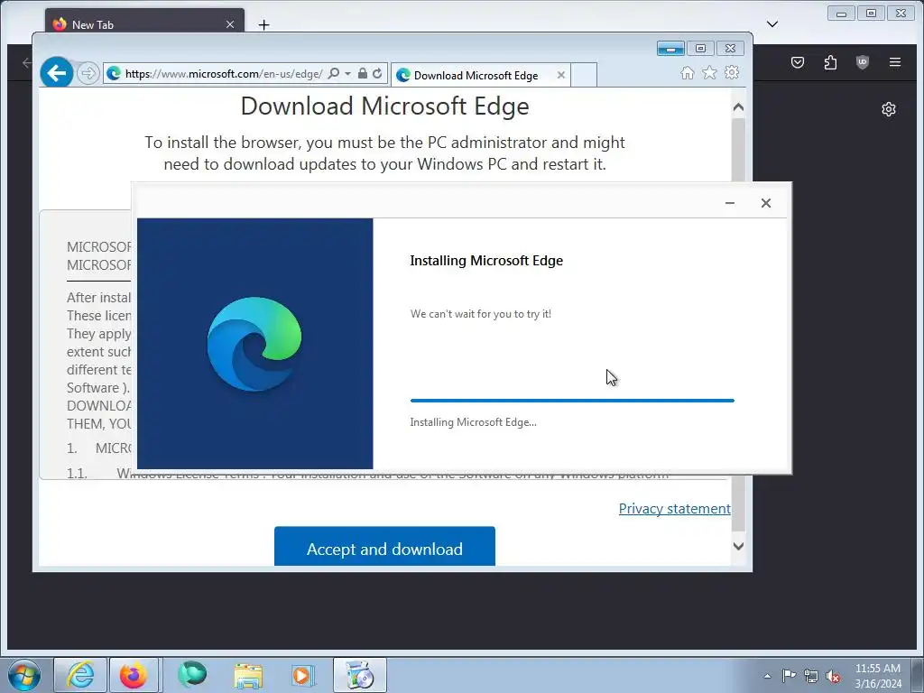Click the Edge logo in installer
The width and height of the screenshot is (924, 693).
254,344
